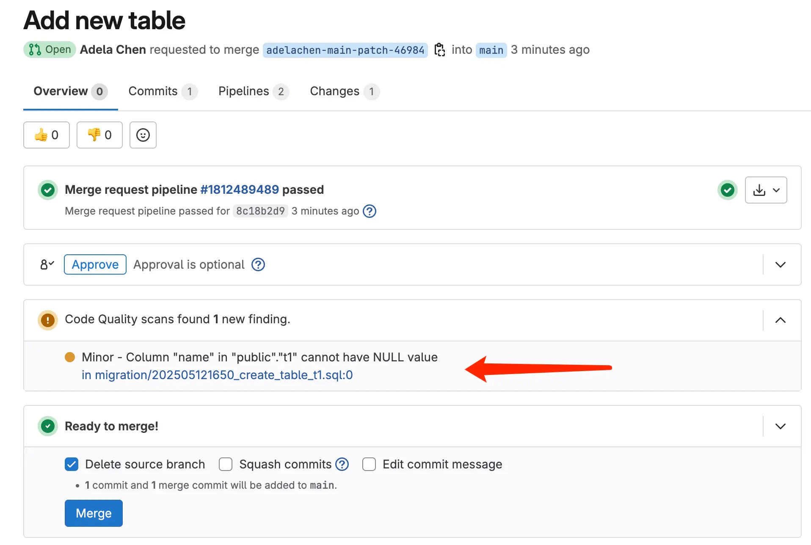This screenshot has width=811, height=545.
Task: Add a thumbs down reaction
Action: (x=99, y=135)
